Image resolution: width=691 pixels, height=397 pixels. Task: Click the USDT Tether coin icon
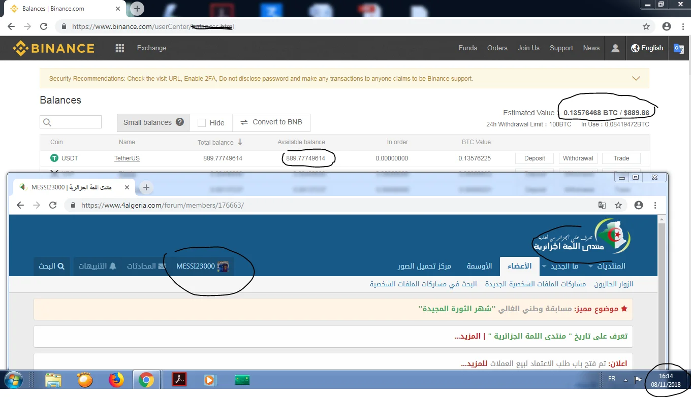coord(54,158)
